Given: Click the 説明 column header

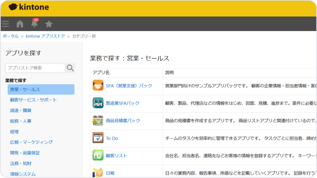Looking at the screenshot, I should tap(170, 73).
